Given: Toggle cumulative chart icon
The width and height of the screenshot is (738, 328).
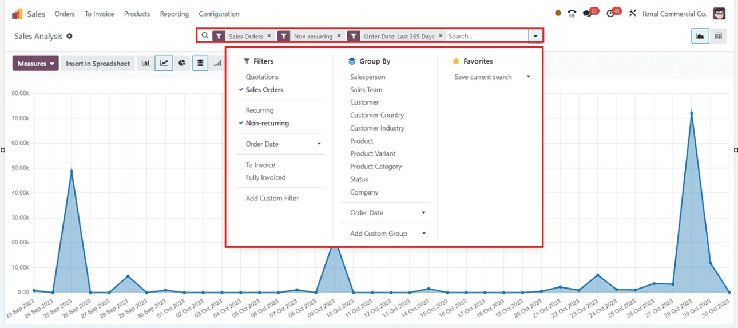Looking at the screenshot, I should pyautogui.click(x=217, y=64).
